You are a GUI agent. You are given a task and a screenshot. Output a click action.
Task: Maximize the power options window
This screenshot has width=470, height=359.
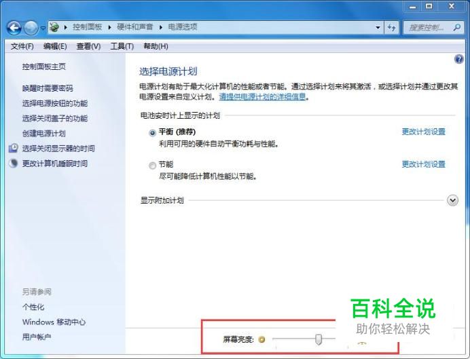coord(429,6)
